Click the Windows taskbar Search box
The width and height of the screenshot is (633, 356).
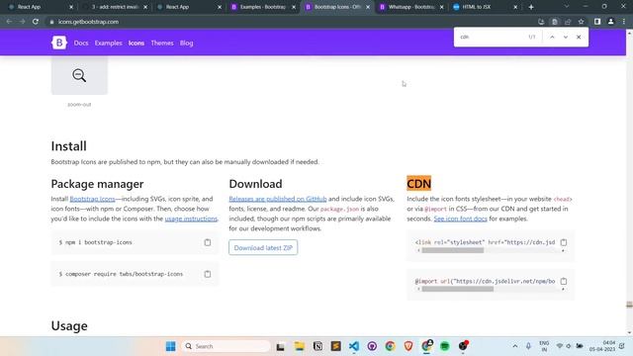(x=226, y=346)
